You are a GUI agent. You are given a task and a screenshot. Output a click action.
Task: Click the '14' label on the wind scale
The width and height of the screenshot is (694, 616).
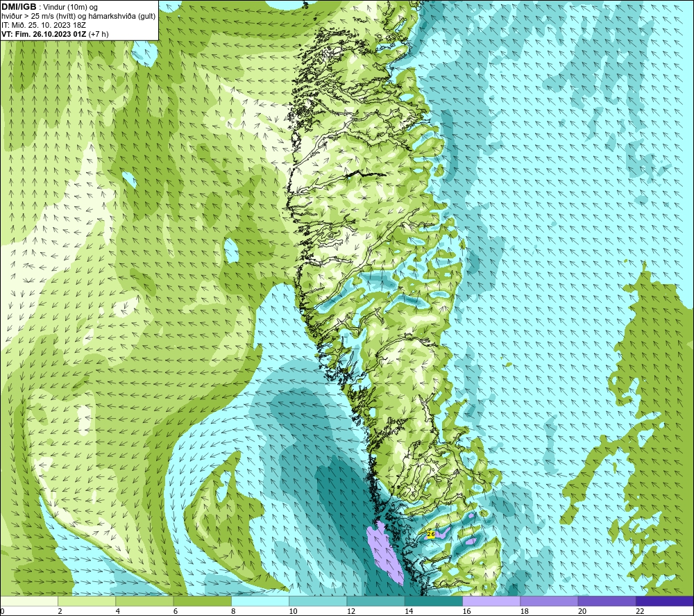pos(409,612)
